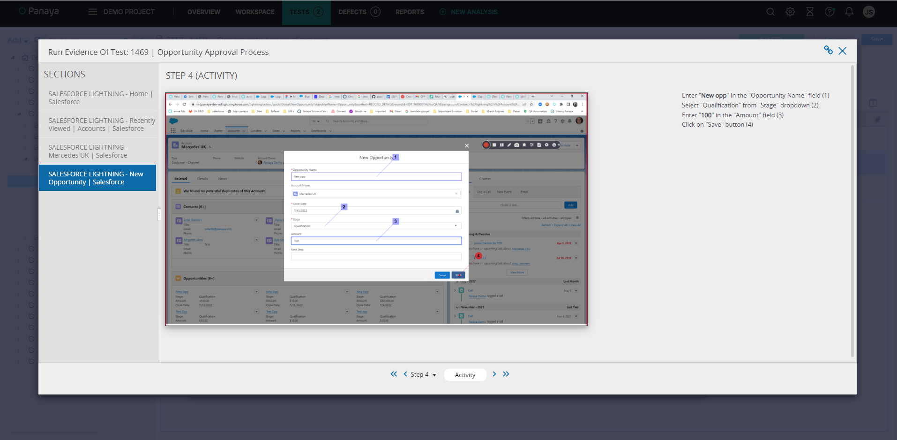
Task: Open the settings gear in the top bar
Action: pos(790,12)
